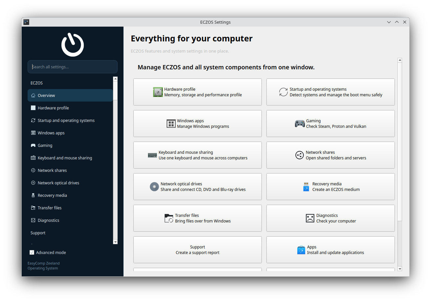Screen dimensions: 431x302
Task: Open the Transfer files card
Action: 197,218
